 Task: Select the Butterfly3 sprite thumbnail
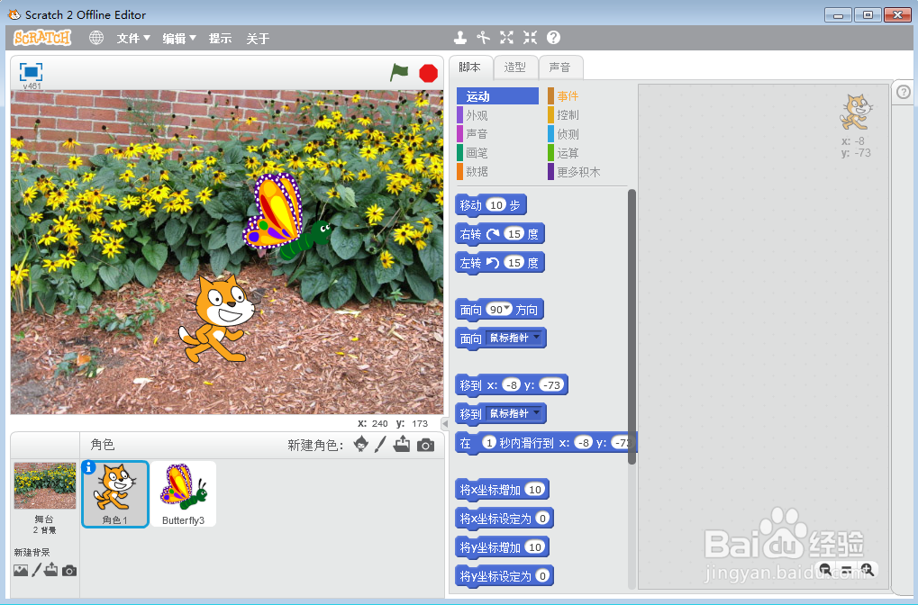click(x=183, y=494)
